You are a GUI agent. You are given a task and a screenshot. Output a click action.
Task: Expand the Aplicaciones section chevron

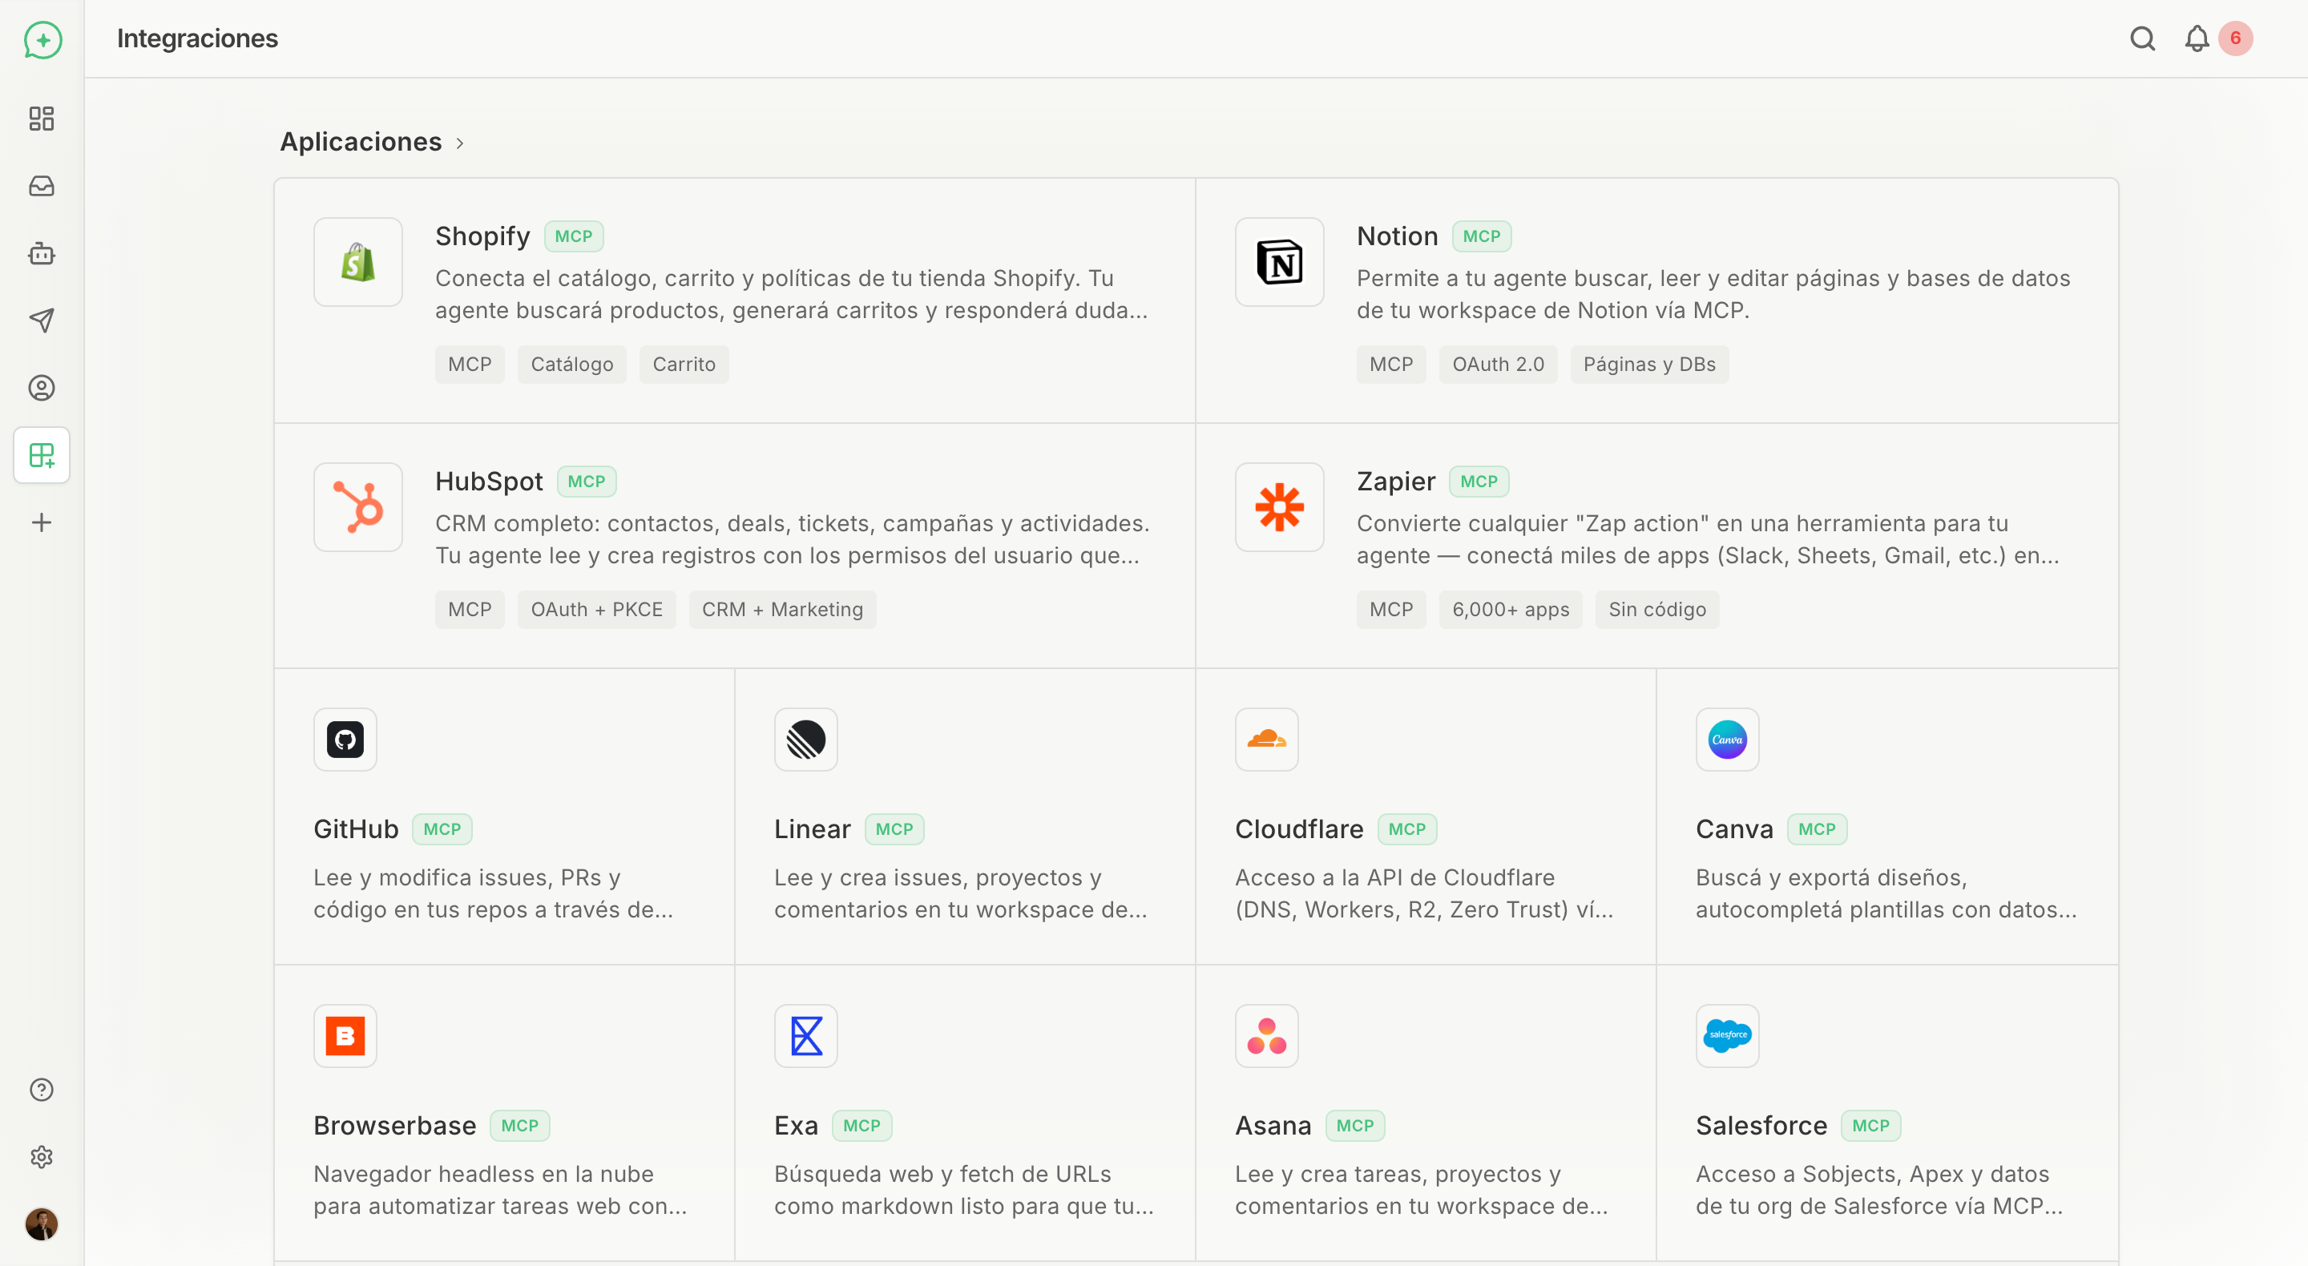coord(460,143)
